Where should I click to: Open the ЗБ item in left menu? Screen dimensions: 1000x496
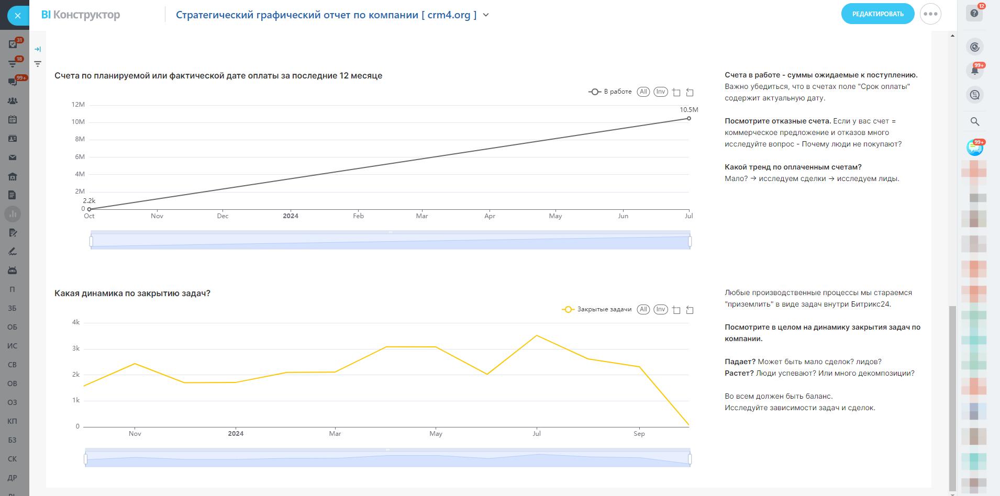point(12,308)
